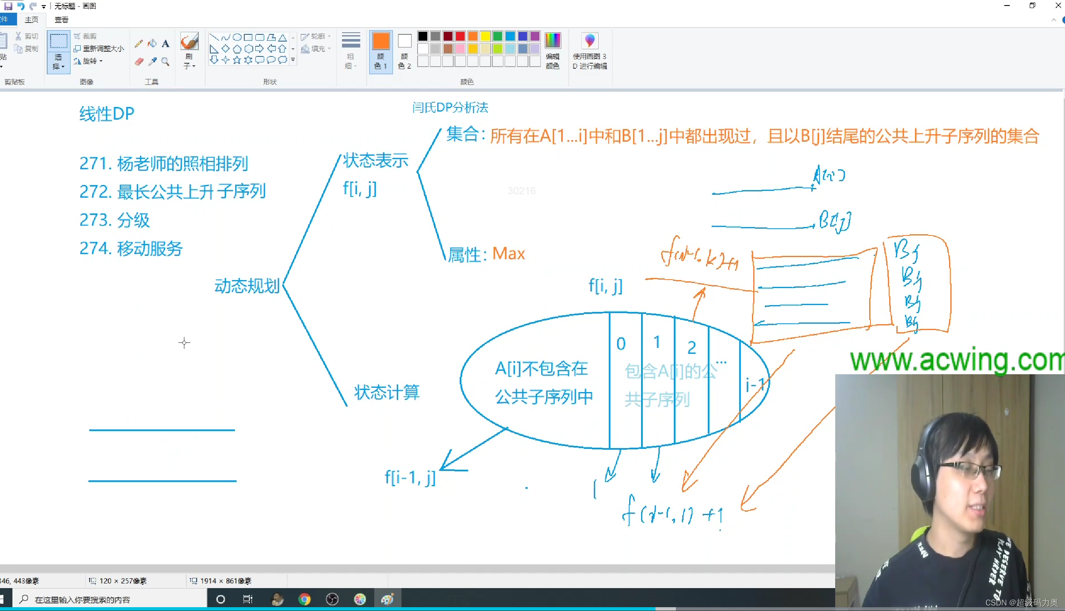Pick the Oval shape
Screen dimensions: 1065x611
pos(237,37)
